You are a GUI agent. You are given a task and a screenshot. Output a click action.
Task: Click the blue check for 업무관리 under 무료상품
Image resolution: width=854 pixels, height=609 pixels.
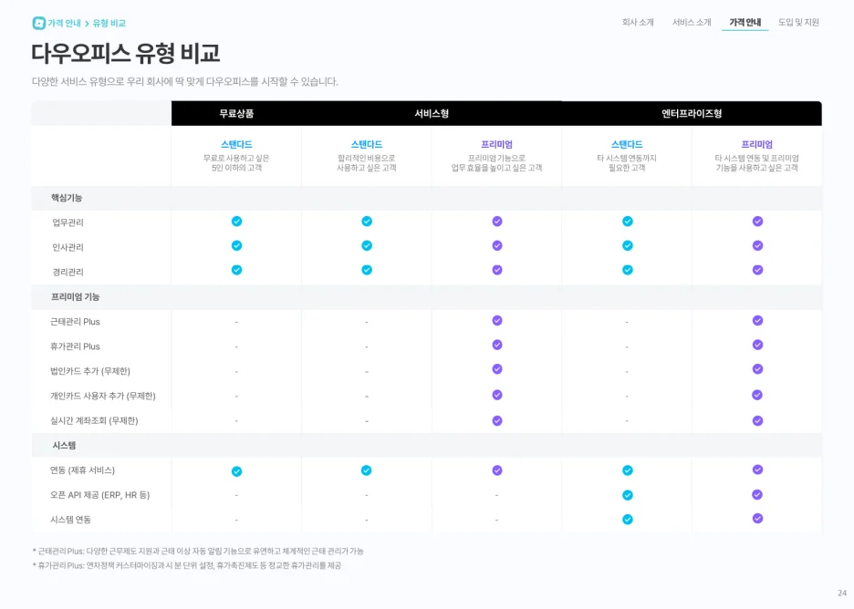[x=237, y=221]
